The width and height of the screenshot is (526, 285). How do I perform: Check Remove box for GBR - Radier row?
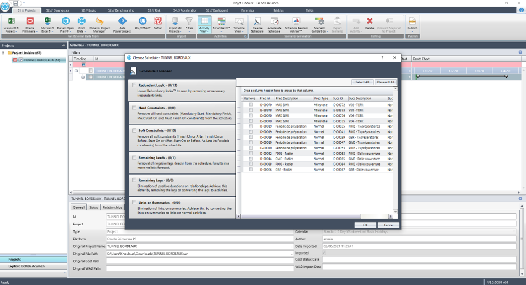point(250,170)
